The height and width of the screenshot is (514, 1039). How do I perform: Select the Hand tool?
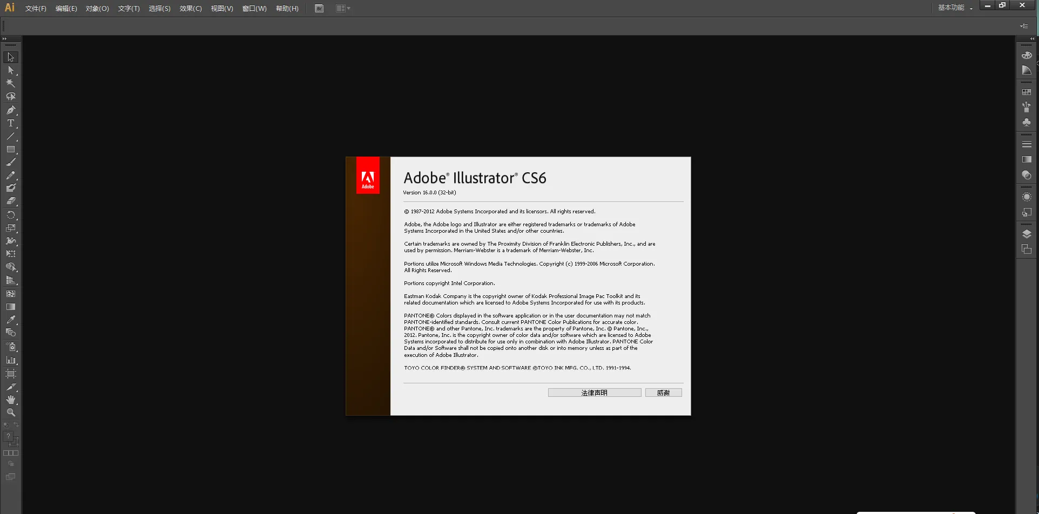(11, 400)
